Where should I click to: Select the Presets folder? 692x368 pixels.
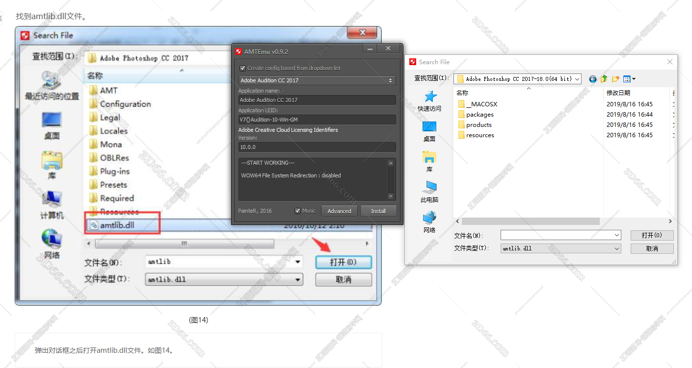point(108,185)
